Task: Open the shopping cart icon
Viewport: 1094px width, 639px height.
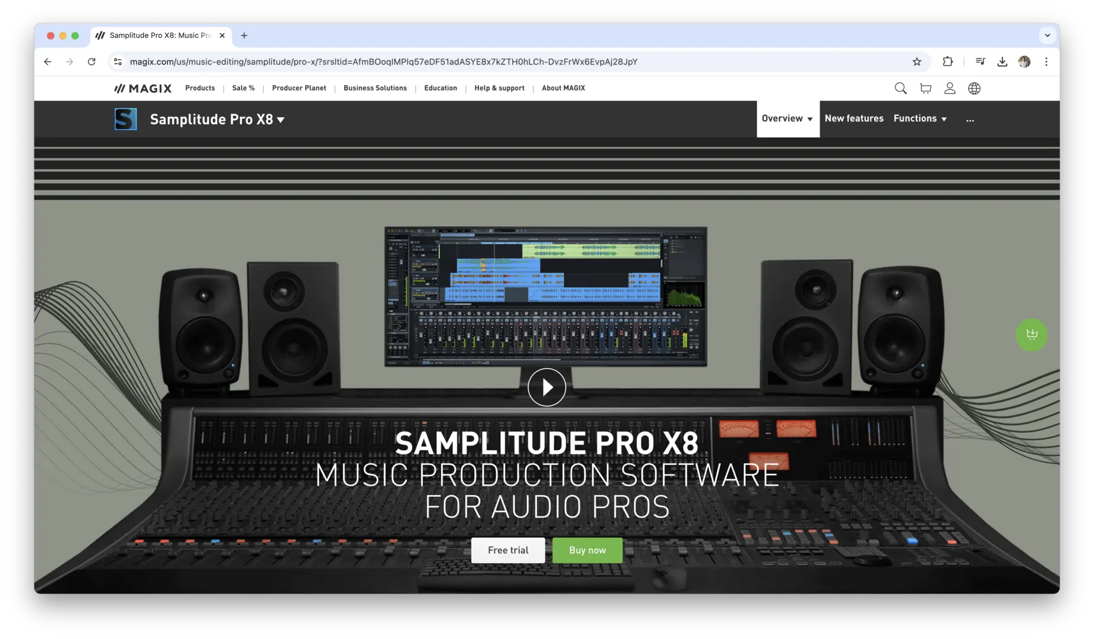Action: click(x=925, y=88)
